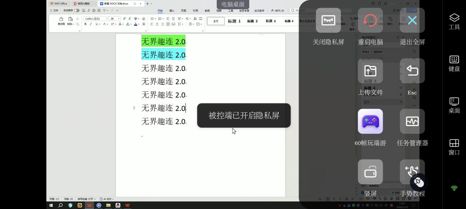Open the 稻壳AI模板 tab
Screen dimensions: 466x209
pyautogui.click(x=84, y=4)
